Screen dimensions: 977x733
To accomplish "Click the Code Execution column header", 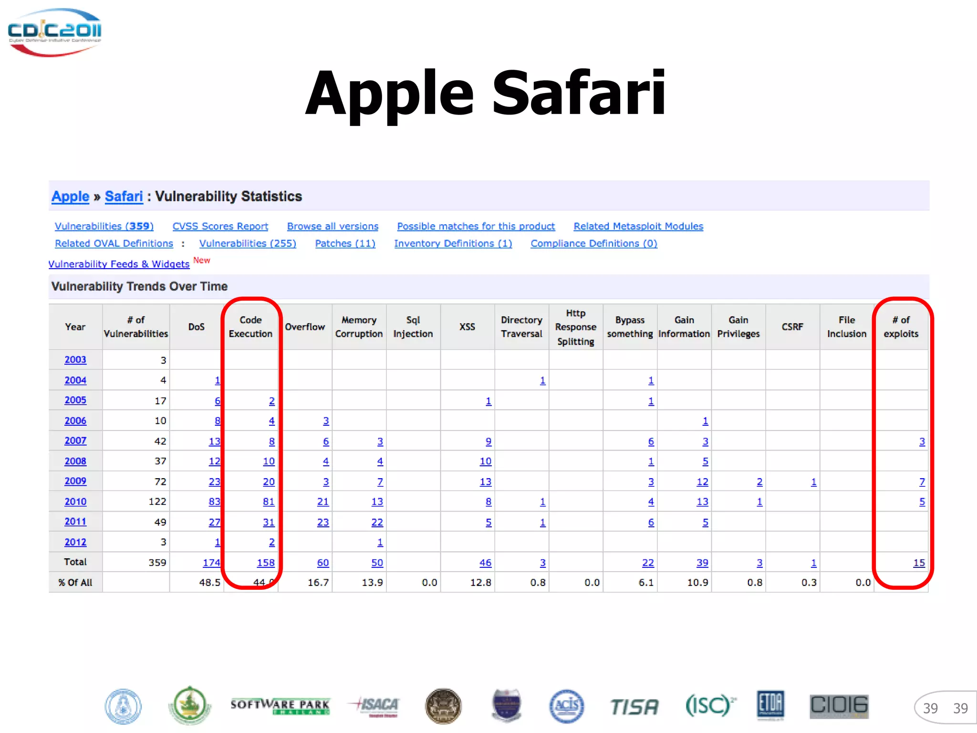I will tap(250, 327).
